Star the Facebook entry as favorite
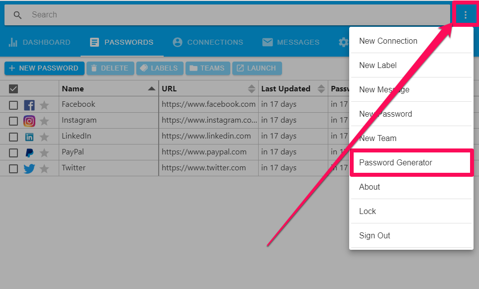Image resolution: width=479 pixels, height=289 pixels. [44, 105]
